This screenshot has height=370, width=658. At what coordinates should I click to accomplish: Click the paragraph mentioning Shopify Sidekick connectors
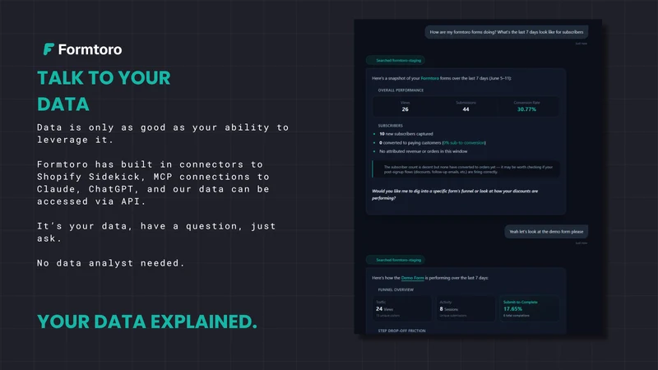pos(153,183)
